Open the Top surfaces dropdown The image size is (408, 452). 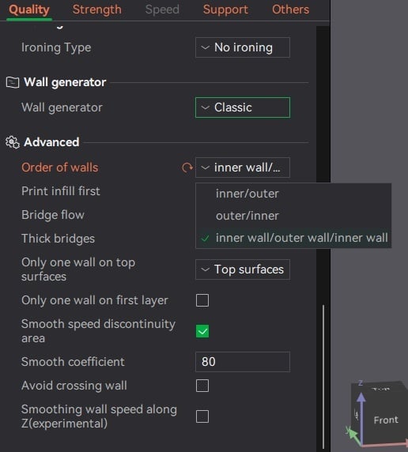(243, 269)
